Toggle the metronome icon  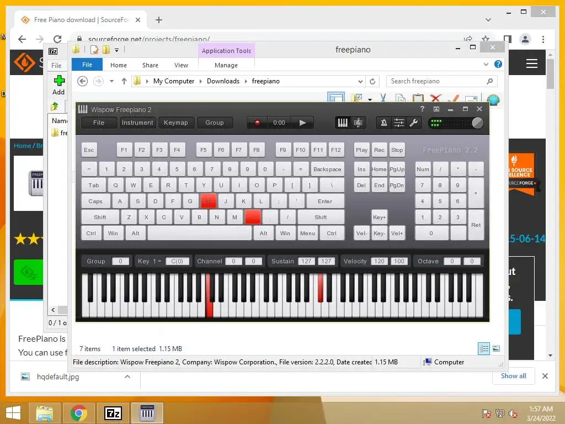384,123
